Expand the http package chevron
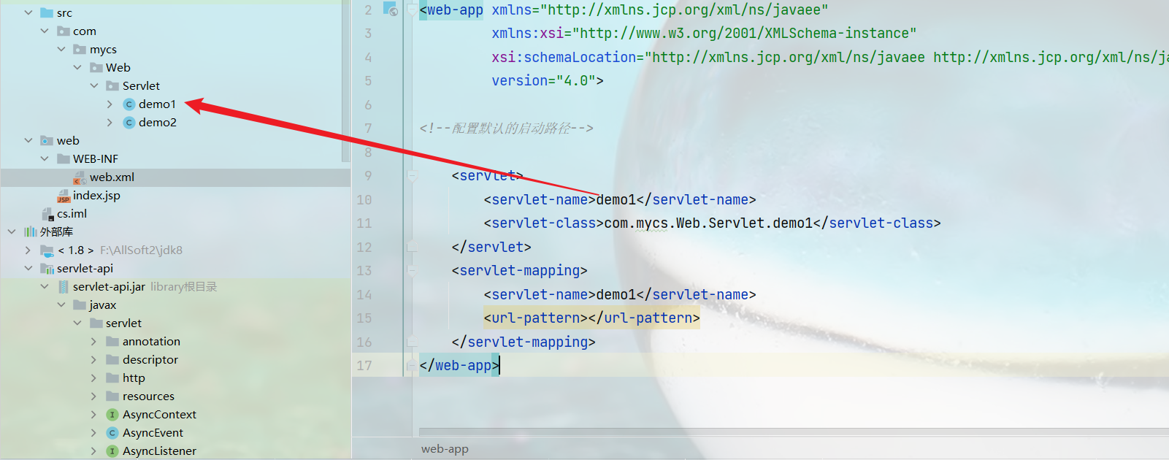 93,378
